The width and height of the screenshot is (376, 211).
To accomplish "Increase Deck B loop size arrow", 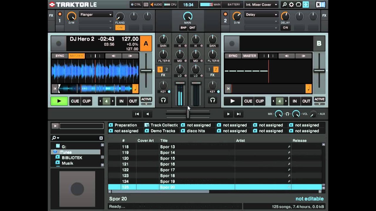I will point(286,101).
